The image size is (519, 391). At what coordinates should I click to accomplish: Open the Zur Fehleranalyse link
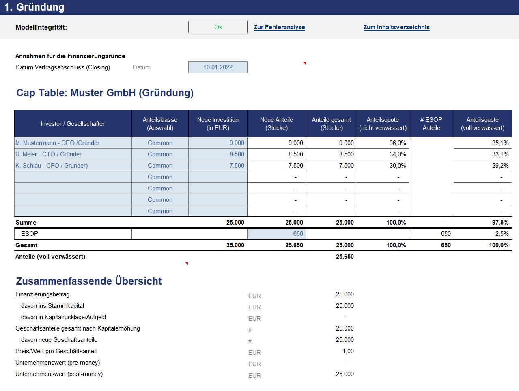[x=279, y=27]
